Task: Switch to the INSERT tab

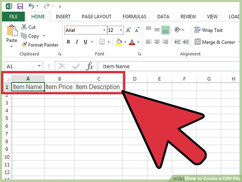Action: point(63,17)
